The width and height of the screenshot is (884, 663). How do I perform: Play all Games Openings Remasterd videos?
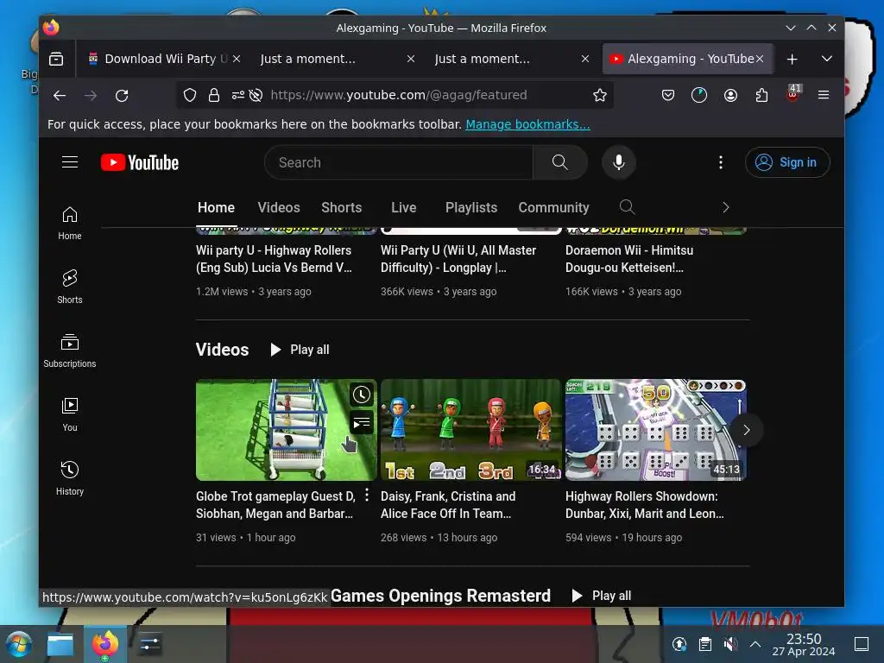coord(601,596)
